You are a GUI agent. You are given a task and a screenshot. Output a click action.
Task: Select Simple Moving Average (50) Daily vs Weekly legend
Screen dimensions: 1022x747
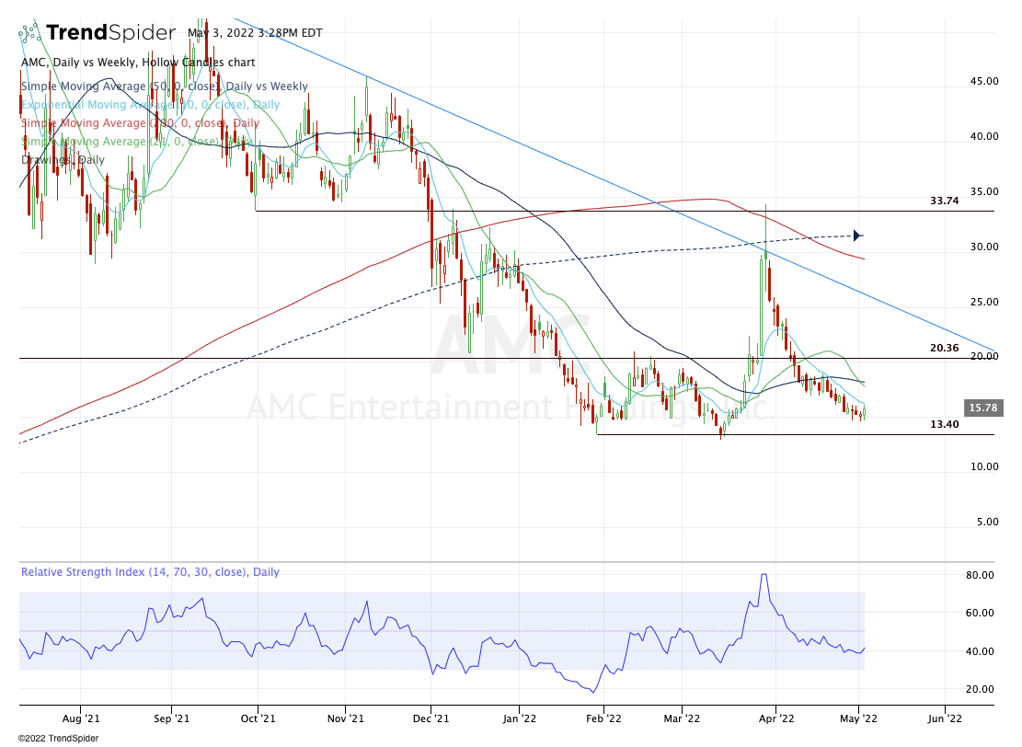click(x=165, y=86)
